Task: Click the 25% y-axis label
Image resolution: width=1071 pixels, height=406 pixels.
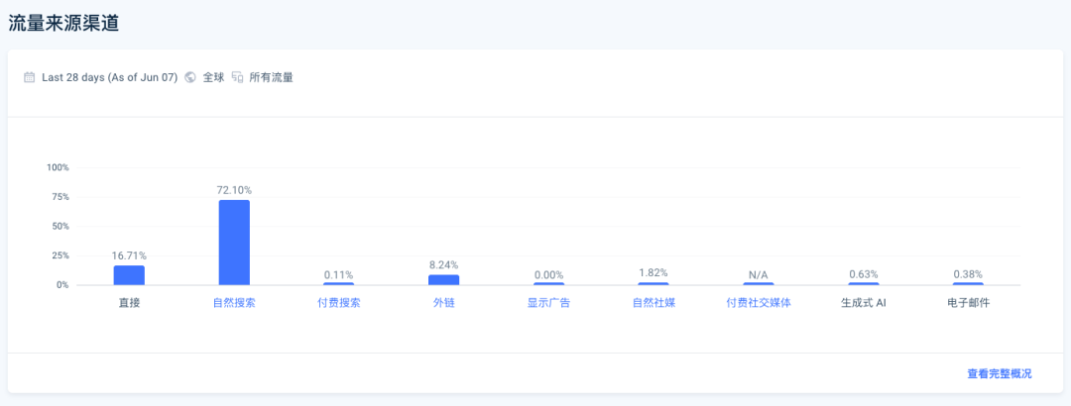Action: (60, 255)
